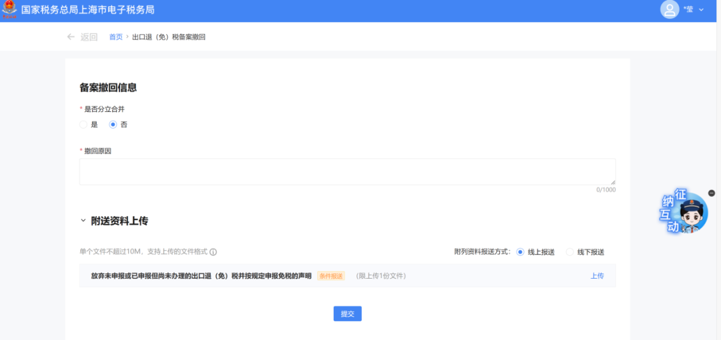Click the user avatar icon
This screenshot has height=340, width=721.
pyautogui.click(x=669, y=9)
